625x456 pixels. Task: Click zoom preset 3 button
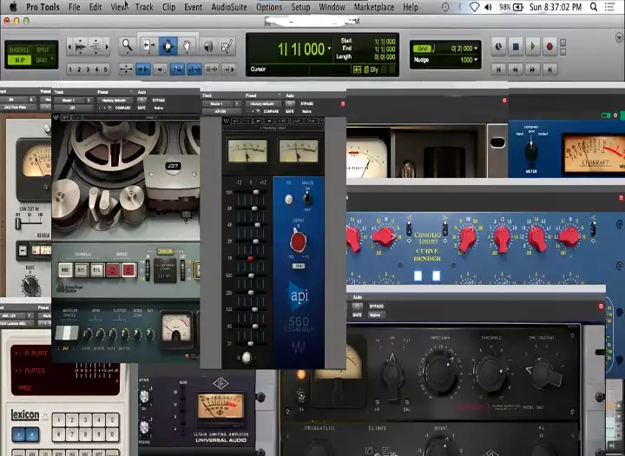pyautogui.click(x=88, y=69)
